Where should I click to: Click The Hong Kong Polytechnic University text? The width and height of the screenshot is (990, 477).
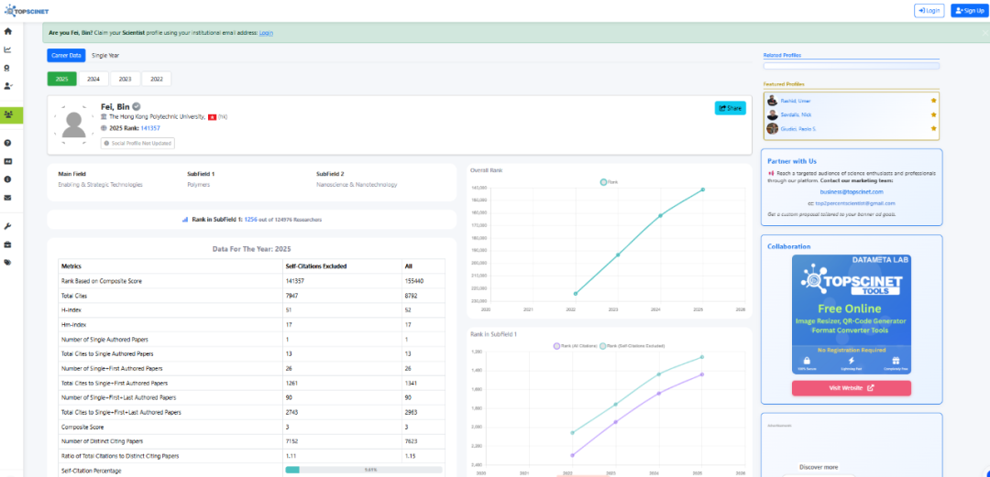point(158,116)
